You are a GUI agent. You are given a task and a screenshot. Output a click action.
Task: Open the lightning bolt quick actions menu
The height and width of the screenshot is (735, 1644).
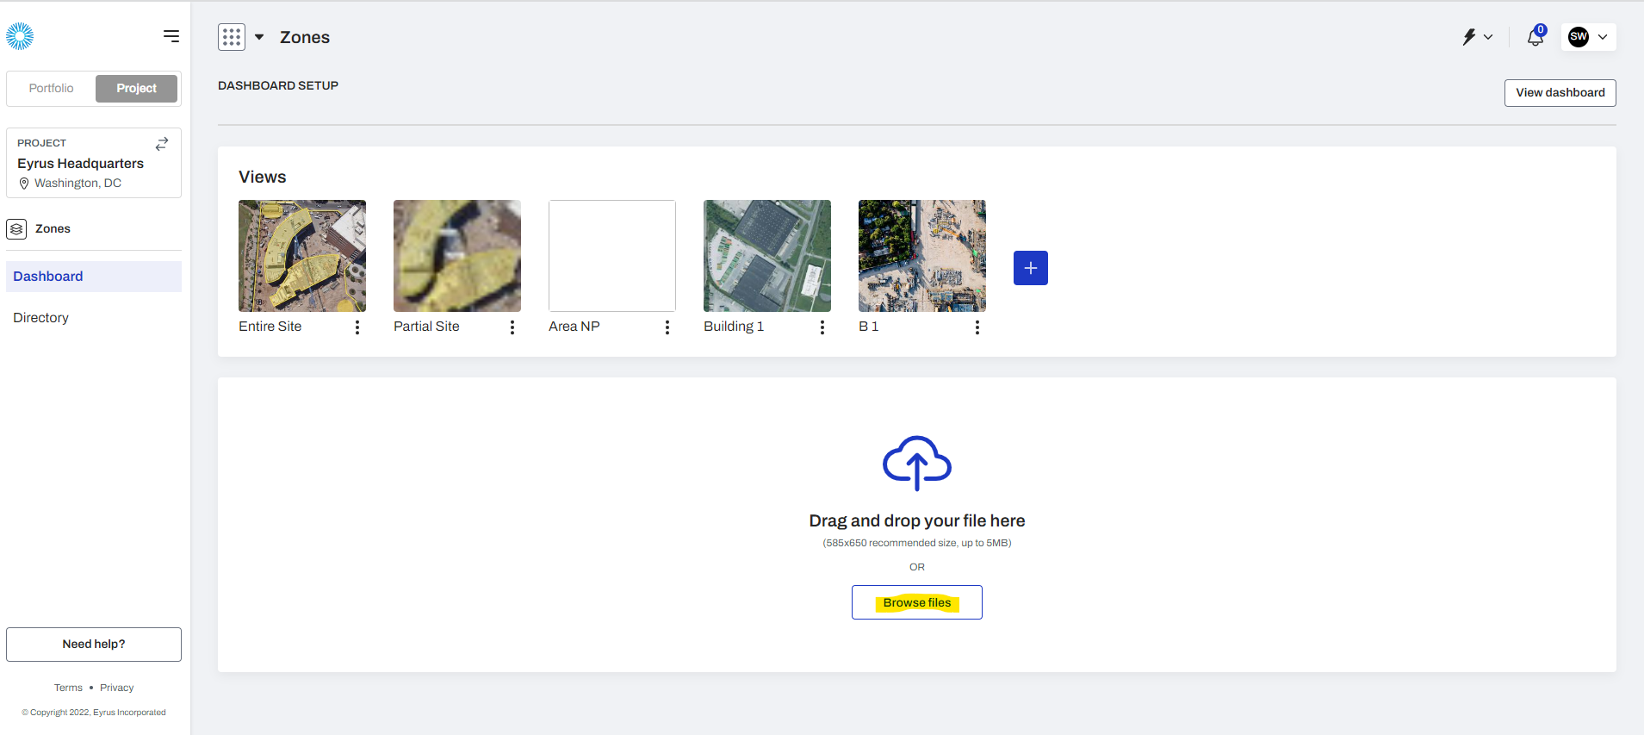pos(1477,37)
